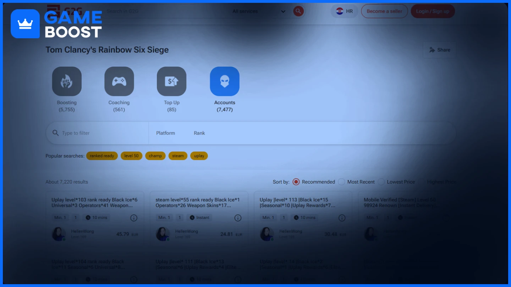The width and height of the screenshot is (511, 287).
Task: Click the uplay popular search tag
Action: [x=199, y=156]
